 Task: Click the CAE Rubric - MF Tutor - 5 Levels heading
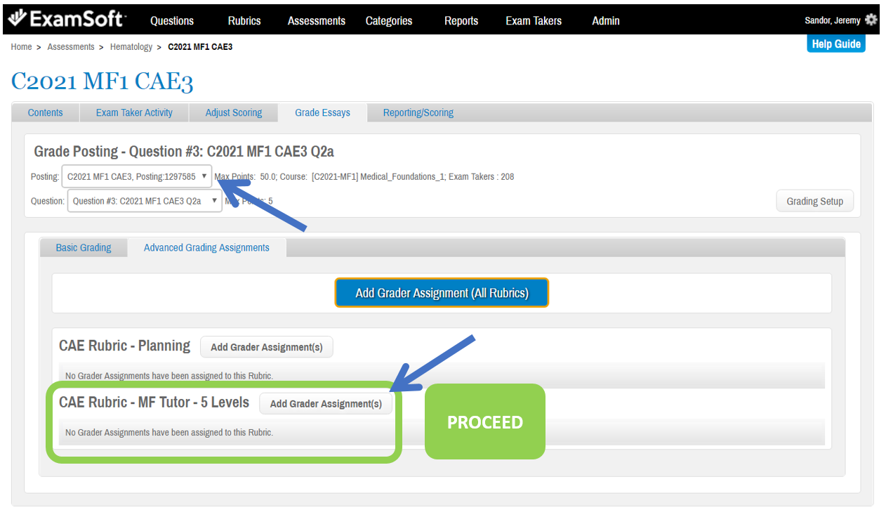tap(154, 403)
